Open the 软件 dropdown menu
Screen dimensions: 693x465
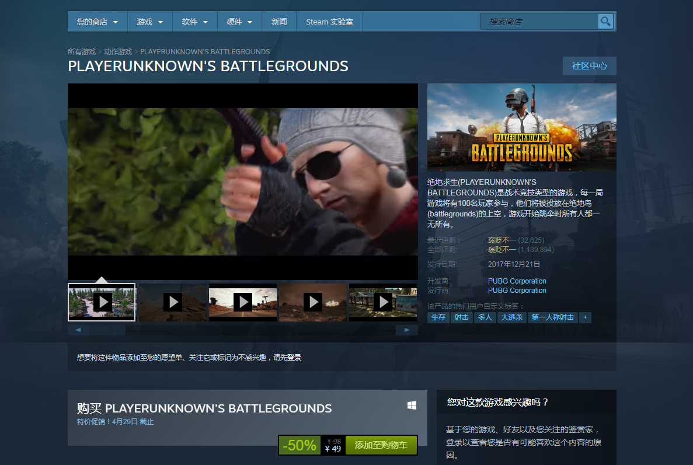tap(195, 22)
